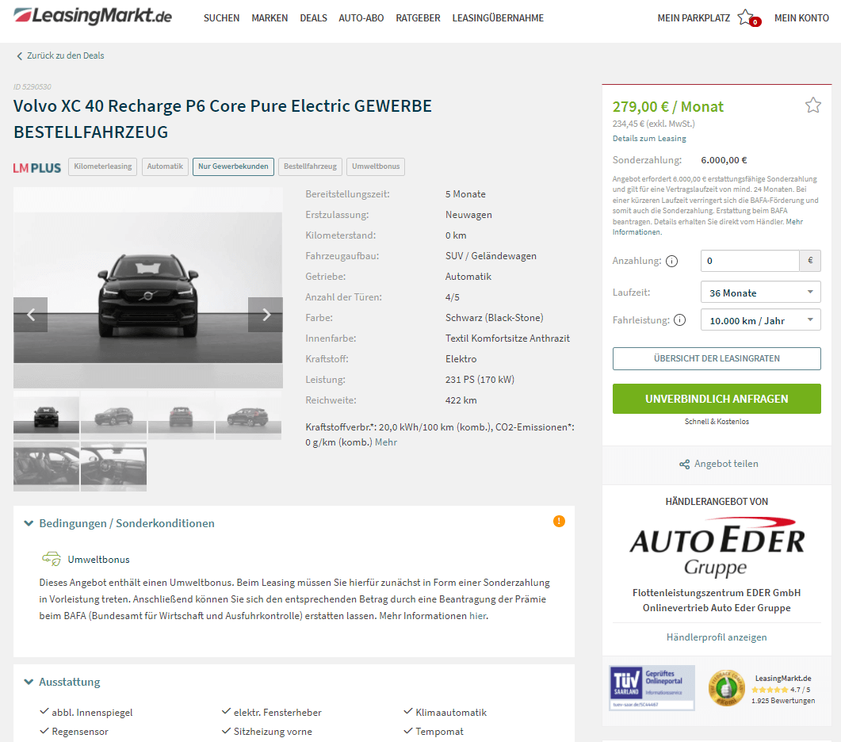
Task: Click the MEIN PARKPLATZ text link
Action: point(694,18)
